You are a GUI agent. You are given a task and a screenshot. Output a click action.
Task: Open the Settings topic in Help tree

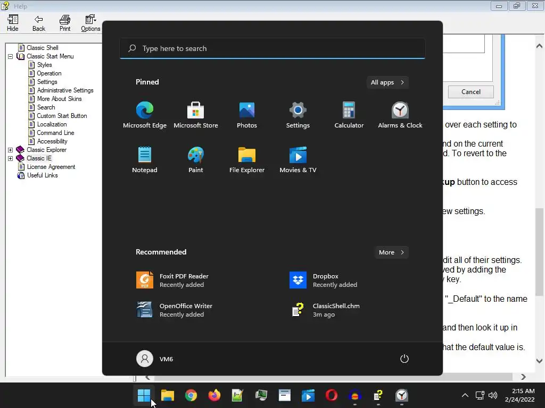[x=47, y=81]
